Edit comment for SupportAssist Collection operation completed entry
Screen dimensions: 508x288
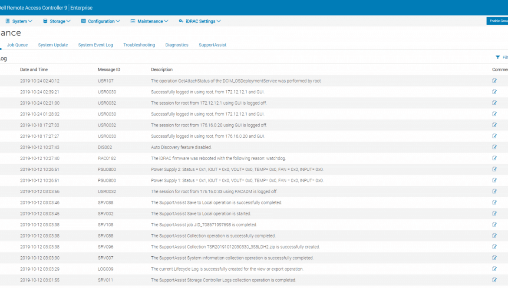pos(495,235)
